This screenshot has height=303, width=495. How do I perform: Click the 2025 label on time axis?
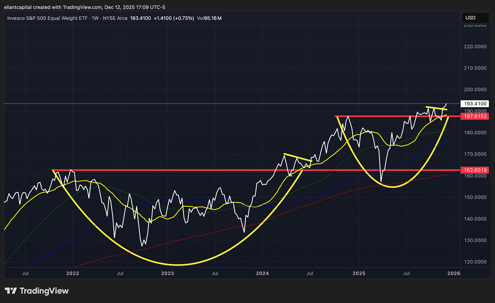tap(359, 273)
